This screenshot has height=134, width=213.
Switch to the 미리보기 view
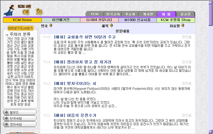pos(14,28)
